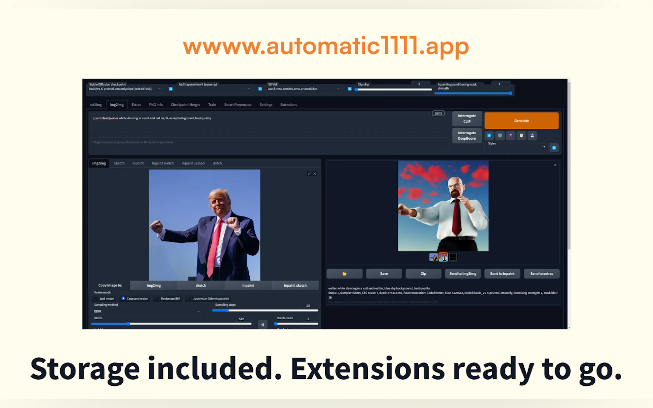Screen dimensions: 653x408
Task: Adjust the Sampling steps slider handle
Action: pos(227,311)
